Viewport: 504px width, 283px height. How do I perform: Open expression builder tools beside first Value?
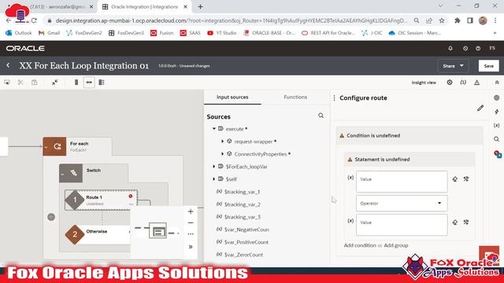click(x=466, y=179)
